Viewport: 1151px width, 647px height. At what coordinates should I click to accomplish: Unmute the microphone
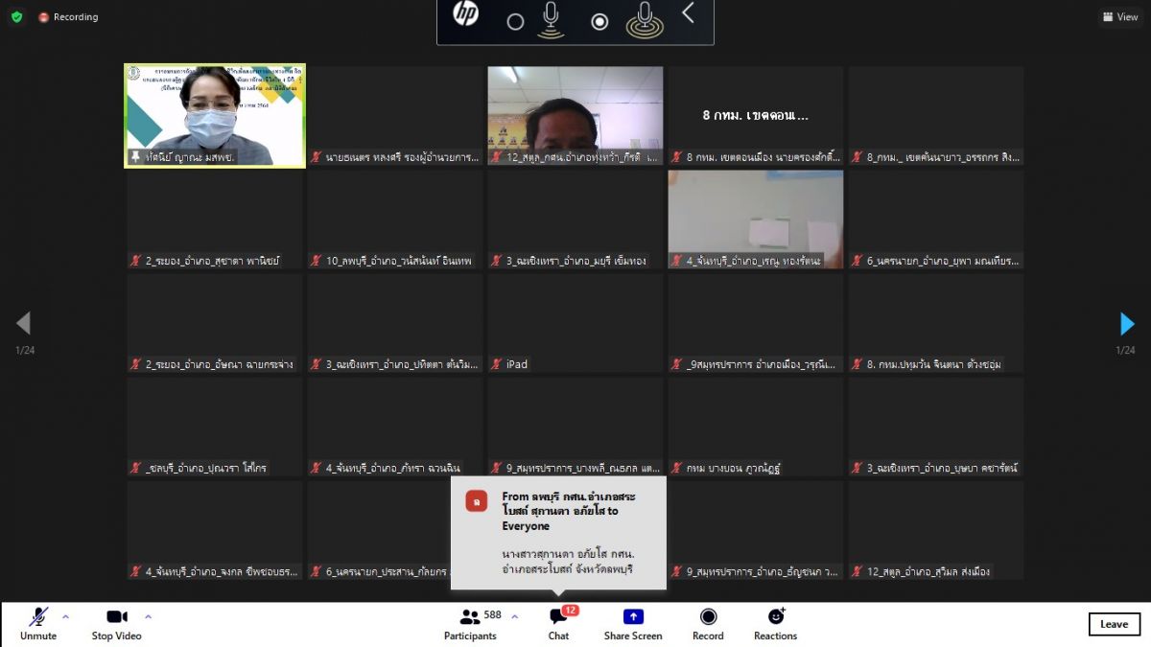click(x=38, y=623)
